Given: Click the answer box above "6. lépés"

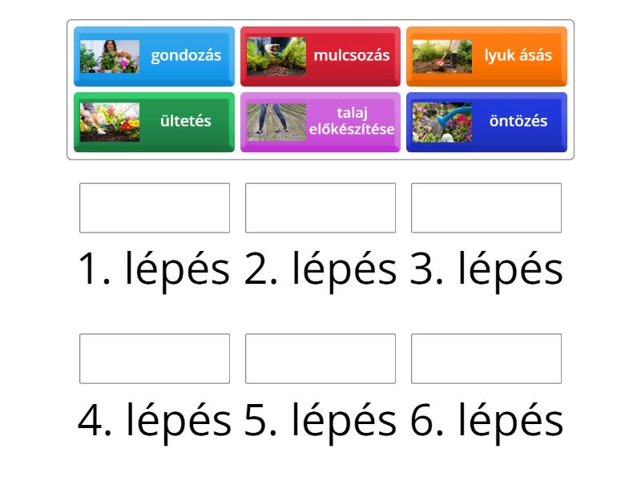Looking at the screenshot, I should [486, 358].
